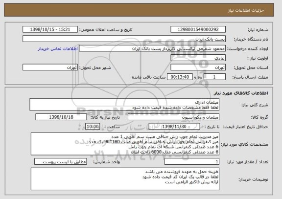Select the goods group field مبلمان و دکوراسیون

pyautogui.click(x=173, y=117)
